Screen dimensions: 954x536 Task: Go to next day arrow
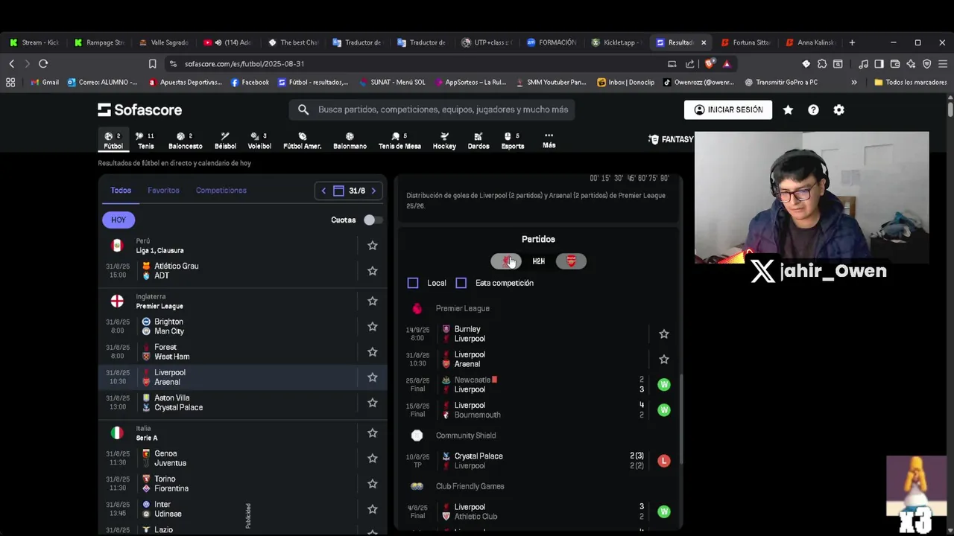point(373,191)
